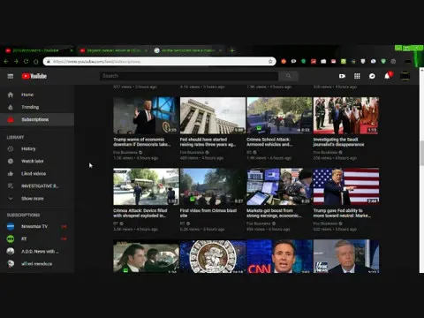The height and width of the screenshot is (318, 424).
Task: Play the Fed building video thumbnail
Action: point(213,116)
